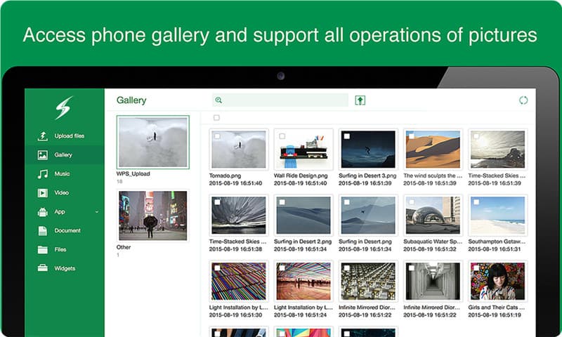Open the wind sculpts desert thumbnail

(433, 150)
